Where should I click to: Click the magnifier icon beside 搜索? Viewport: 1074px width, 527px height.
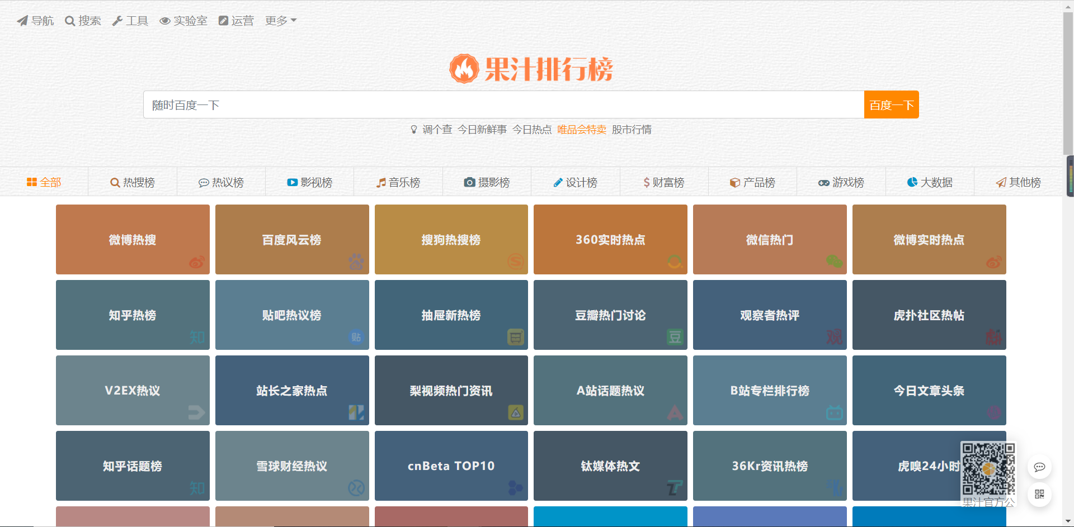pyautogui.click(x=70, y=21)
